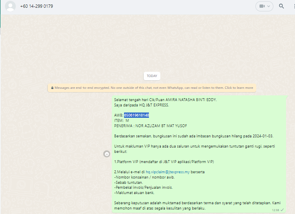
Task: Click the '-Sebab tuntutan.' line
Action: 129,183
